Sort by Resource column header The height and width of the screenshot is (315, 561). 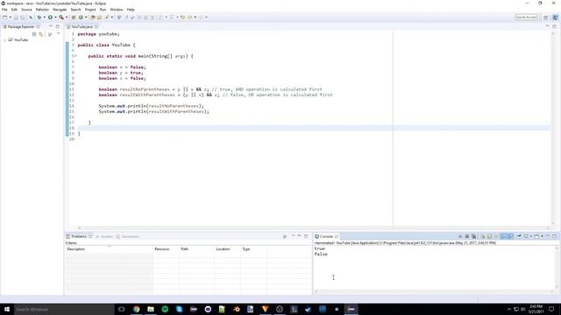[x=166, y=248]
